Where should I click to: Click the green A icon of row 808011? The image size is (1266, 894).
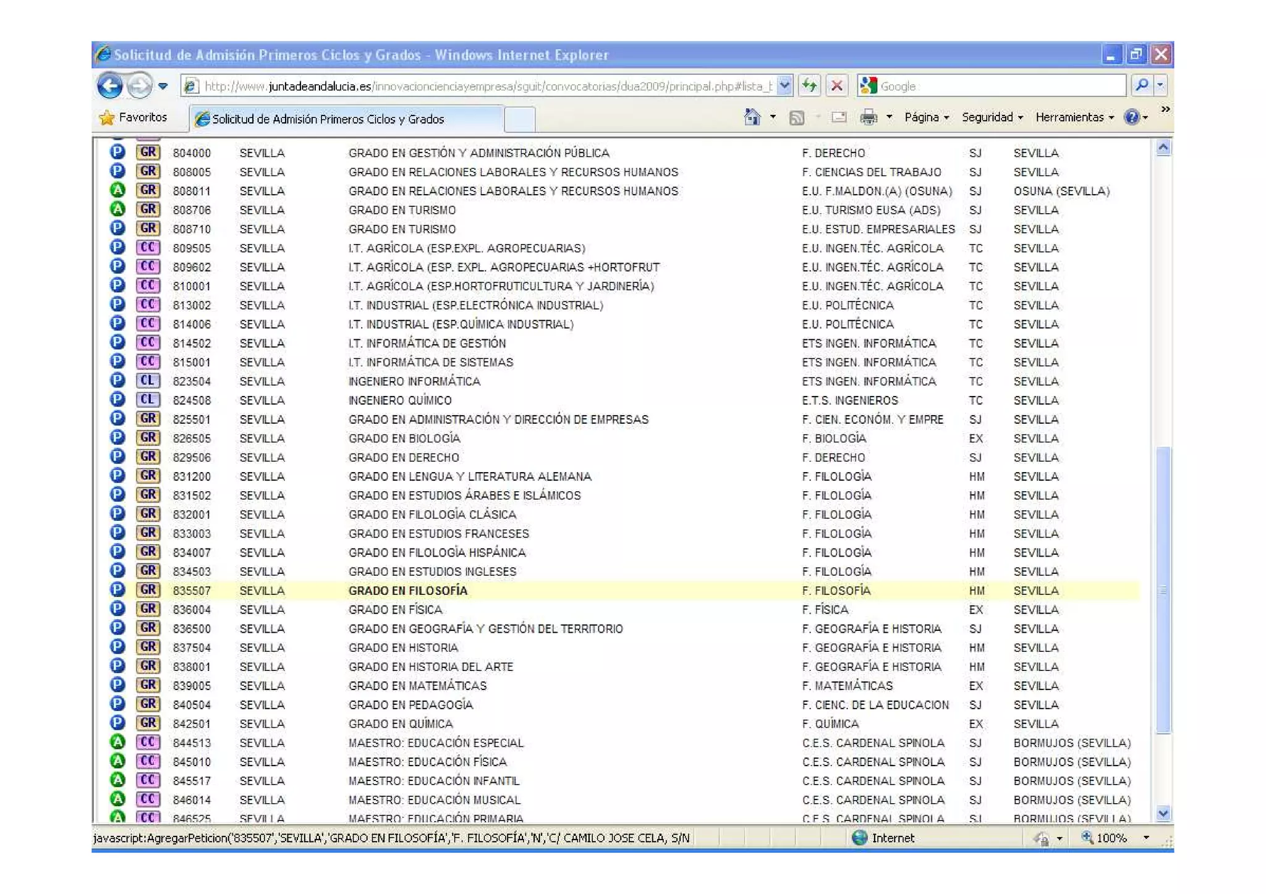tap(117, 190)
